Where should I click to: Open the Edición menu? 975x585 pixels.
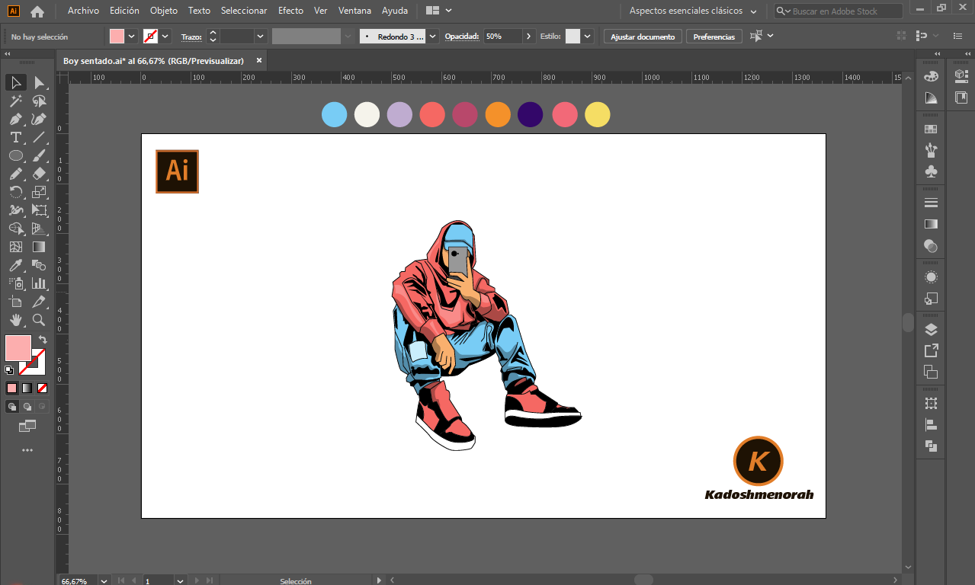pos(124,11)
